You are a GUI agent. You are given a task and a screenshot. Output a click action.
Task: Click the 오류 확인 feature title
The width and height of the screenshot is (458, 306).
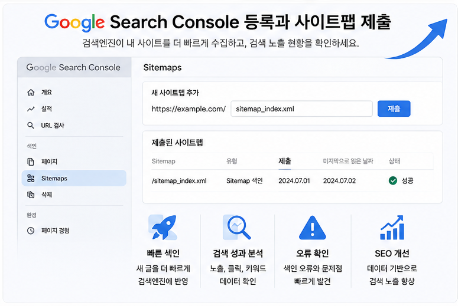312,254
